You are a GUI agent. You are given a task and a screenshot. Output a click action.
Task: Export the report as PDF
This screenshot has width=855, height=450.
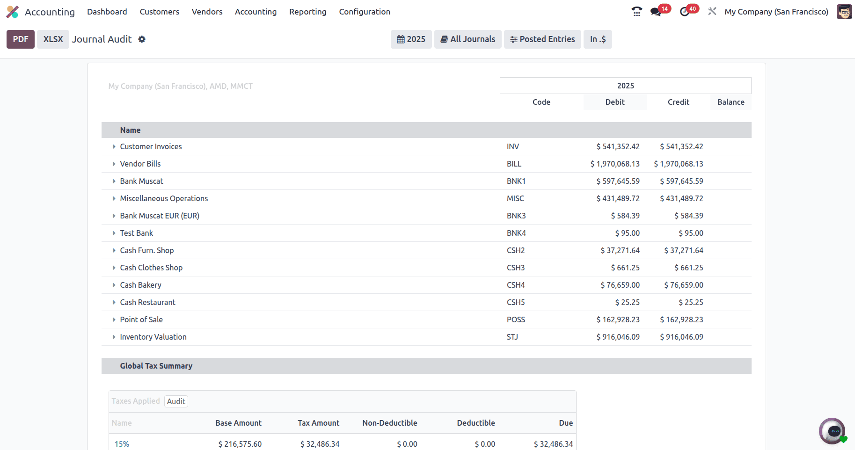pyautogui.click(x=20, y=39)
